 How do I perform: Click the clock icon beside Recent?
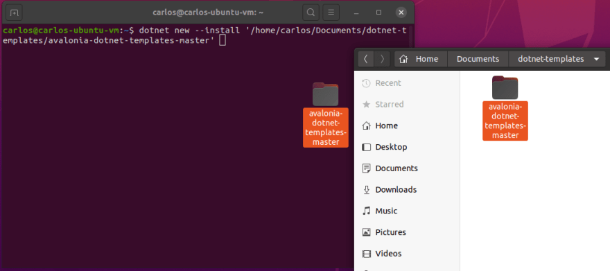coord(366,83)
